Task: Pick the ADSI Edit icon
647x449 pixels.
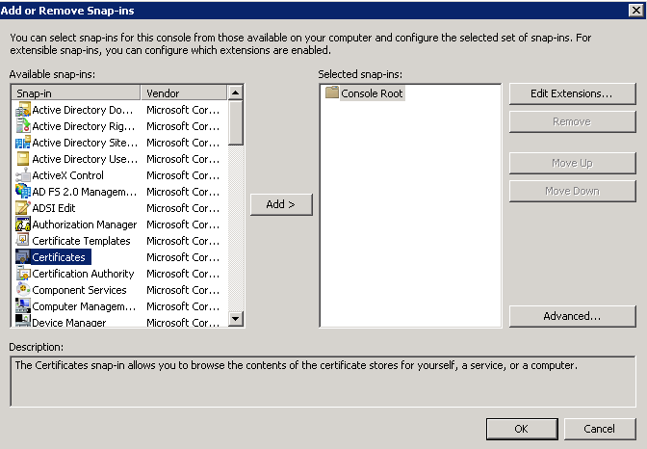Action: point(23,208)
